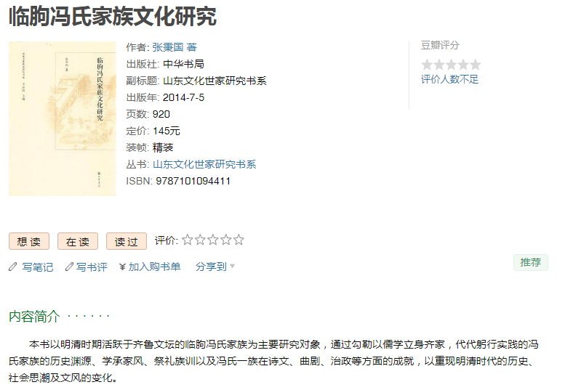The width and height of the screenshot is (581, 390).
Task: Click the second rating star
Action: [x=200, y=240]
